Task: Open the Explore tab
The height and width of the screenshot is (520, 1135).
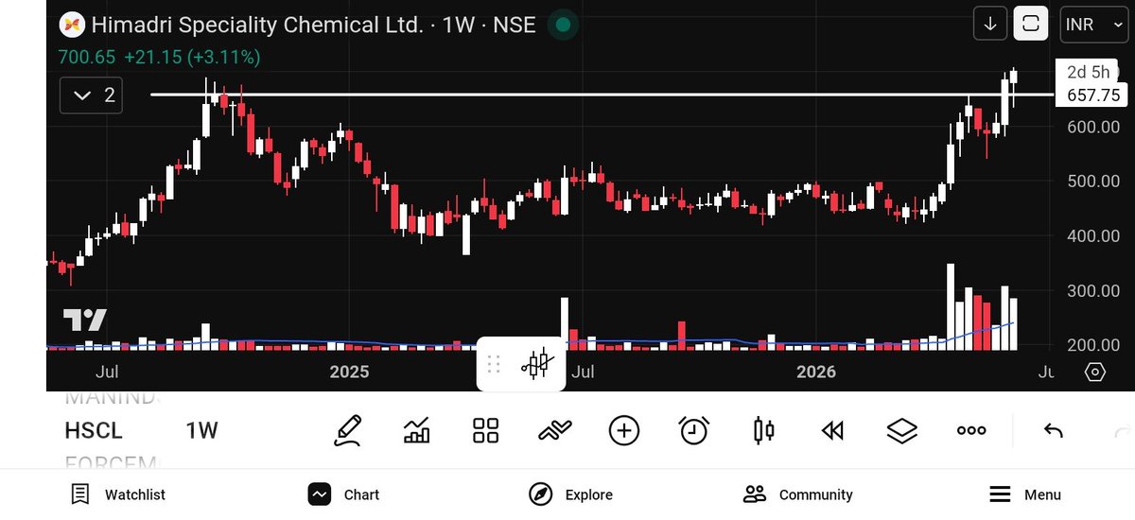Action: [x=570, y=494]
